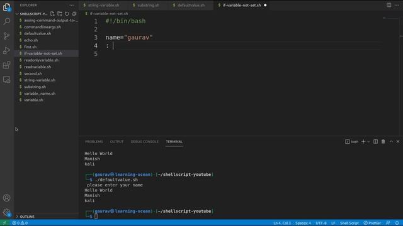Open Source Control view
Image resolution: width=403 pixels, height=226 pixels.
pos(7,36)
